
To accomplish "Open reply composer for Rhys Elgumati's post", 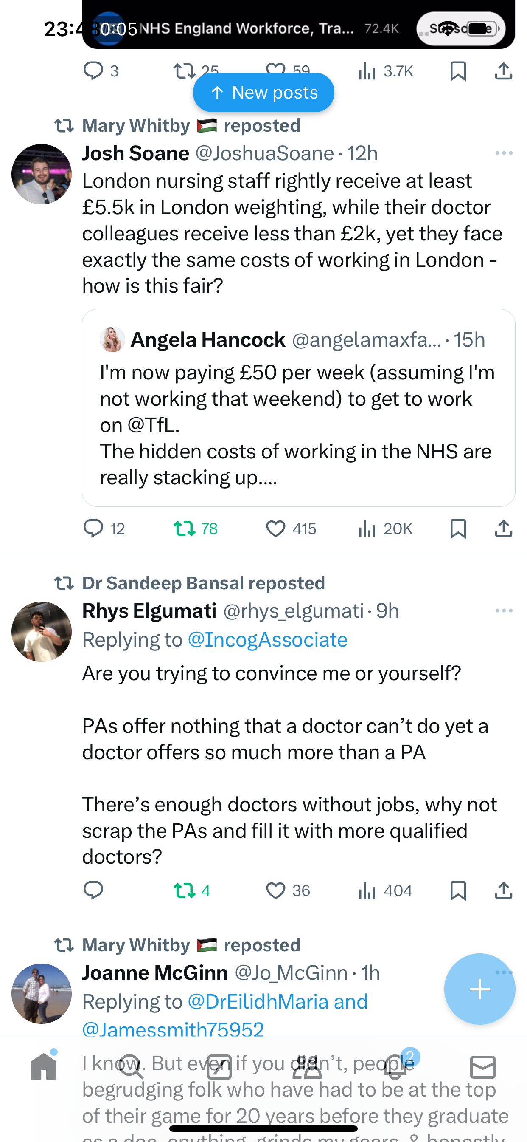I will [x=93, y=890].
